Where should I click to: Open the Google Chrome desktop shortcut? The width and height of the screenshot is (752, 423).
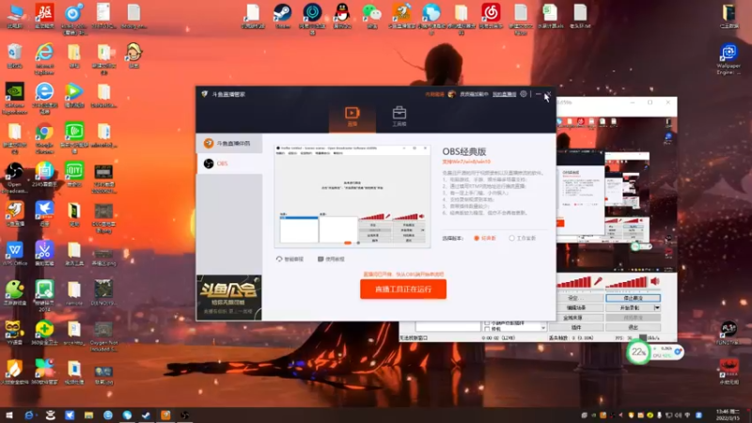(x=44, y=137)
